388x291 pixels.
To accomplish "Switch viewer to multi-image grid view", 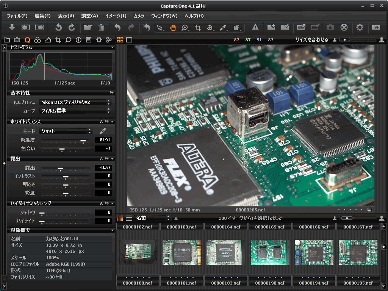I will (120, 40).
